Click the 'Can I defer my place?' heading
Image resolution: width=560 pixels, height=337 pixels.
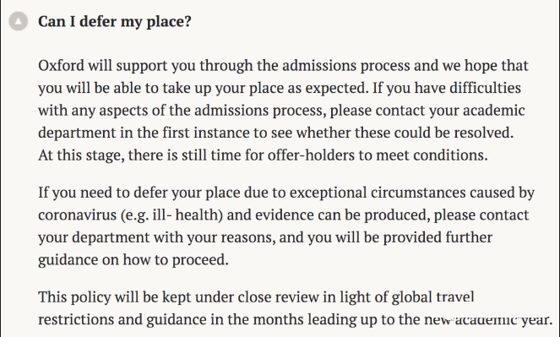point(115,21)
